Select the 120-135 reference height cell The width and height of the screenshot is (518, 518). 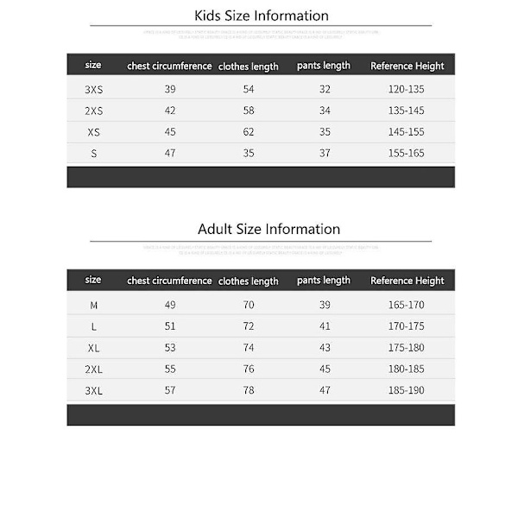(x=407, y=89)
